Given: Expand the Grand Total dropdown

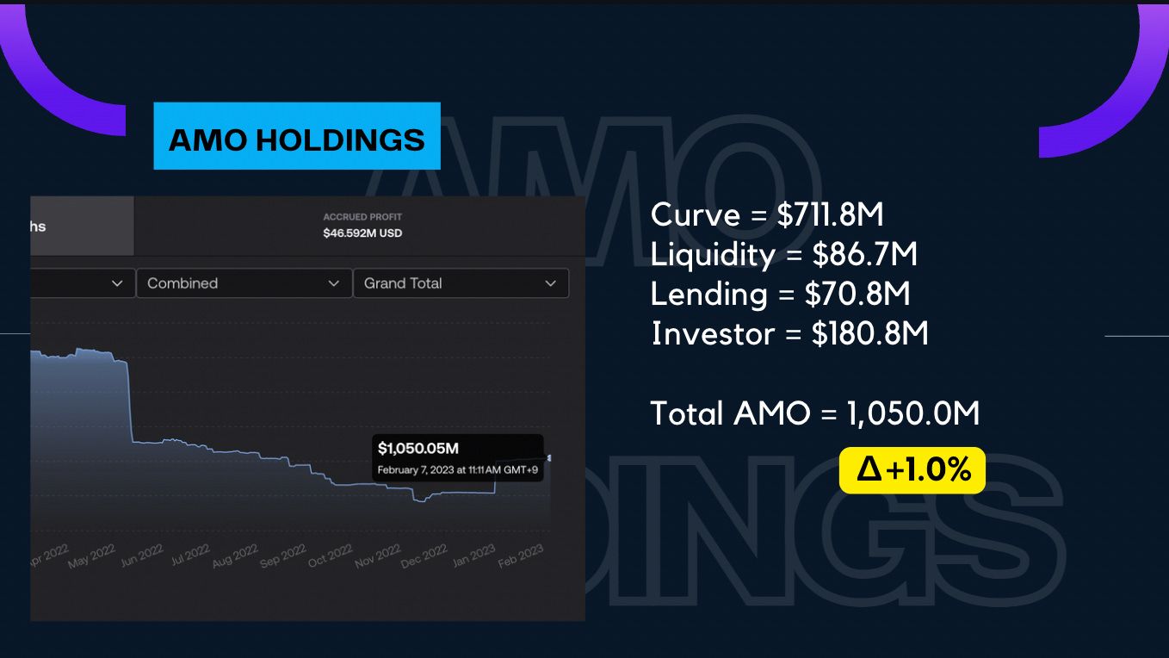Looking at the screenshot, I should (461, 283).
